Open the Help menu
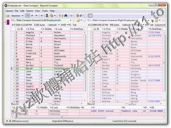Viewport: 171px width, 128px height. [x=52, y=11]
